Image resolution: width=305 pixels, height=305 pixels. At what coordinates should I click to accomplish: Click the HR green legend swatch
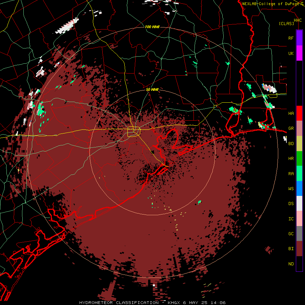click(x=299, y=159)
